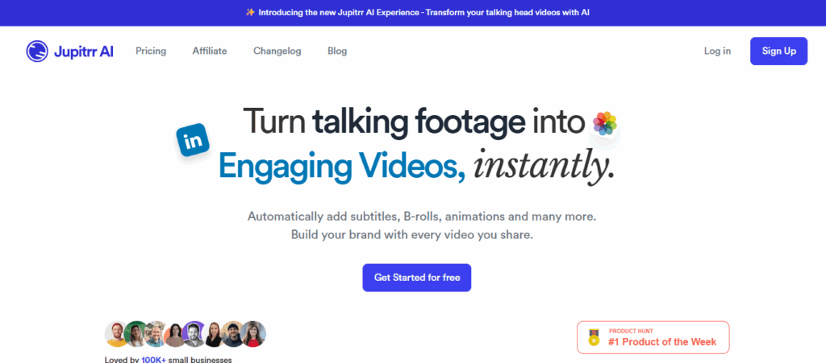
Task: Click the sparkle icon in announcement banner
Action: (x=250, y=12)
